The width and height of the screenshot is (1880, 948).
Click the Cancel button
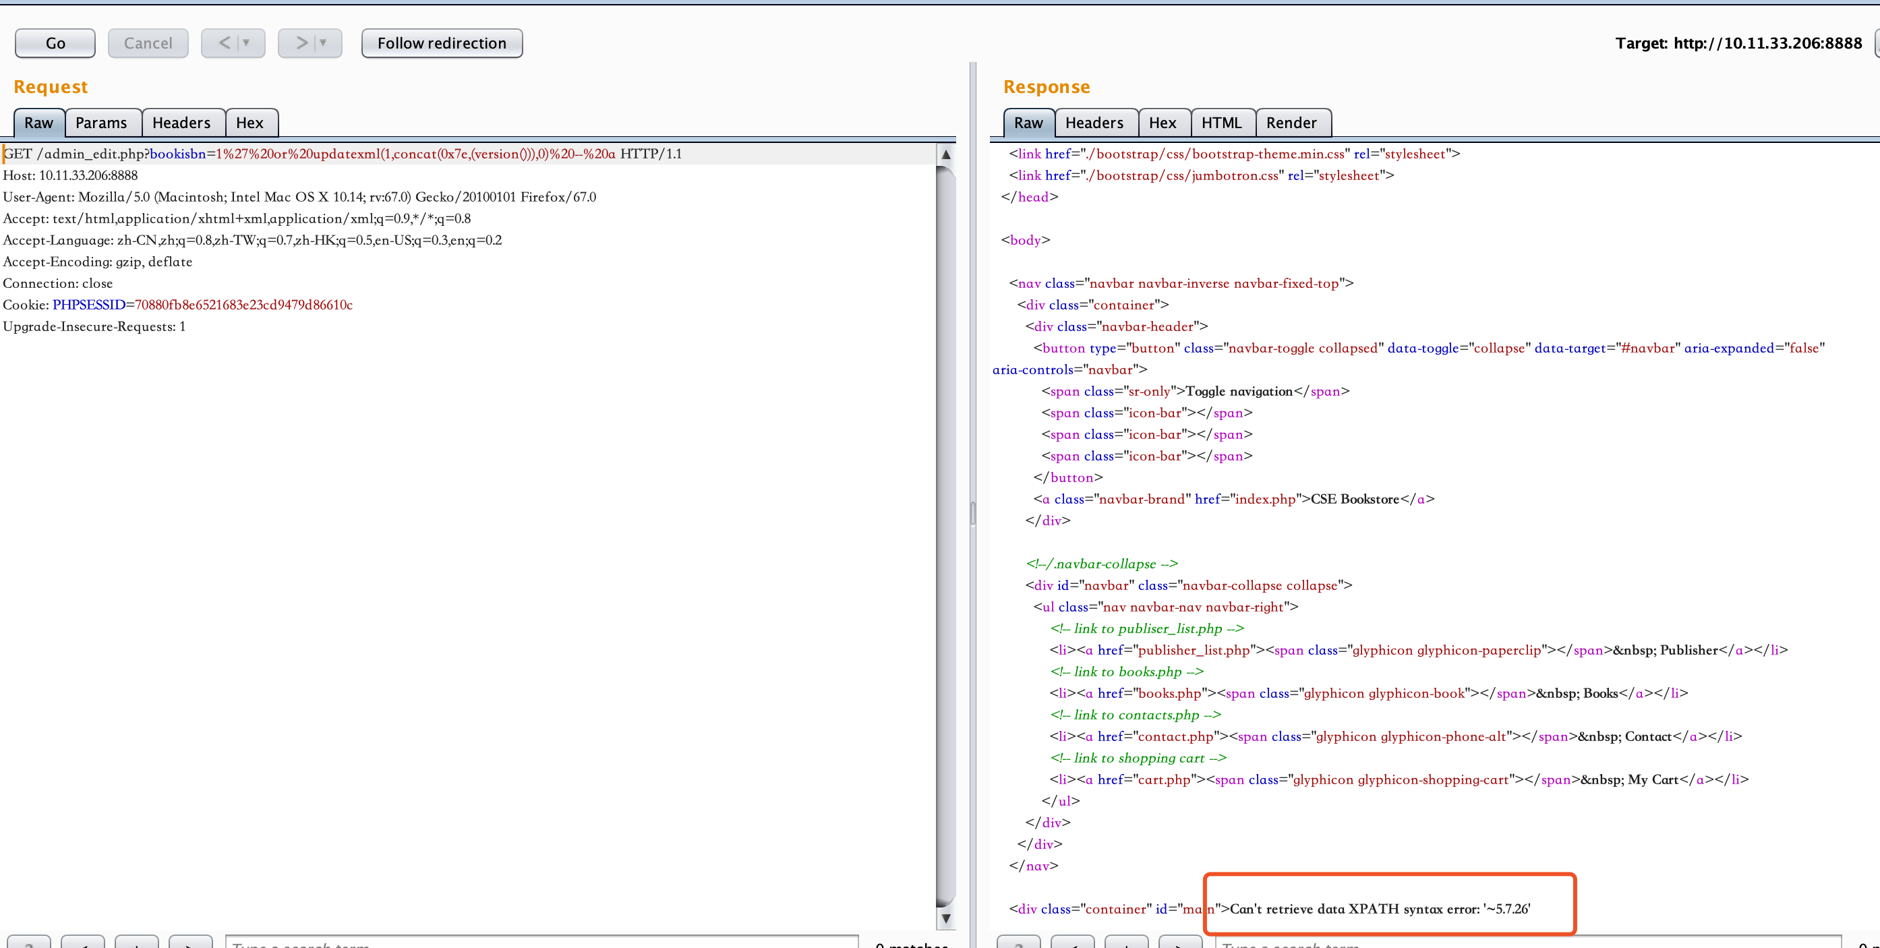148,42
